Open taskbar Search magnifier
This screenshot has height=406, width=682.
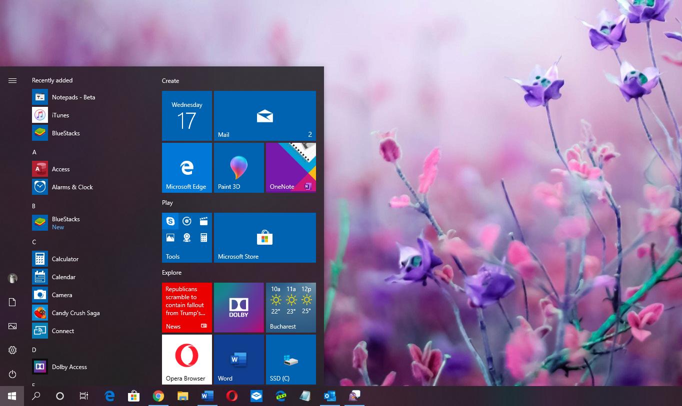coord(36,396)
